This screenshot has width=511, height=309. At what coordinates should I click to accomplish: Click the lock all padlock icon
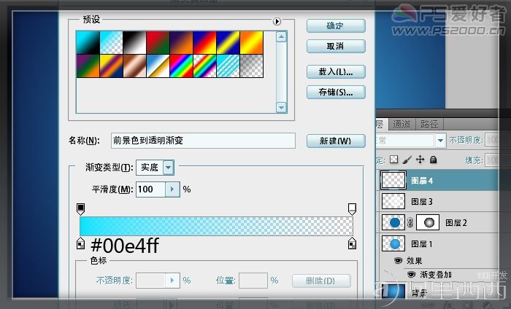433,160
